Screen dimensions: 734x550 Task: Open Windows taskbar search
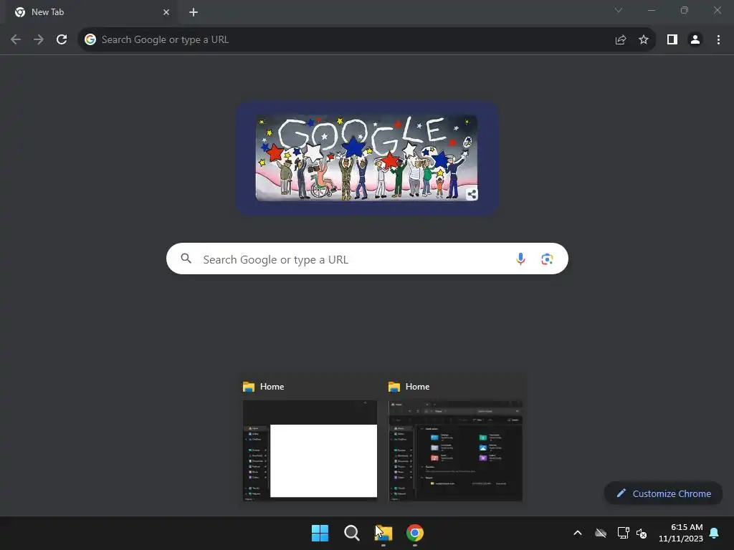click(351, 533)
